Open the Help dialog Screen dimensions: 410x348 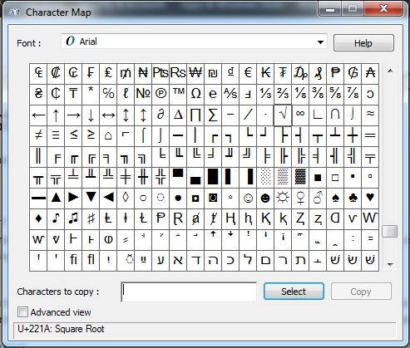[x=363, y=43]
